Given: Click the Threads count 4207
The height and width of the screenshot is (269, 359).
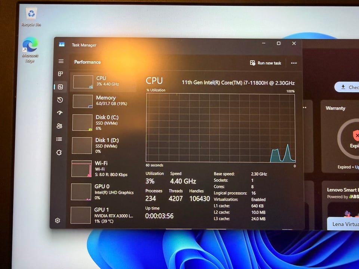Looking at the screenshot, I should tap(176, 198).
